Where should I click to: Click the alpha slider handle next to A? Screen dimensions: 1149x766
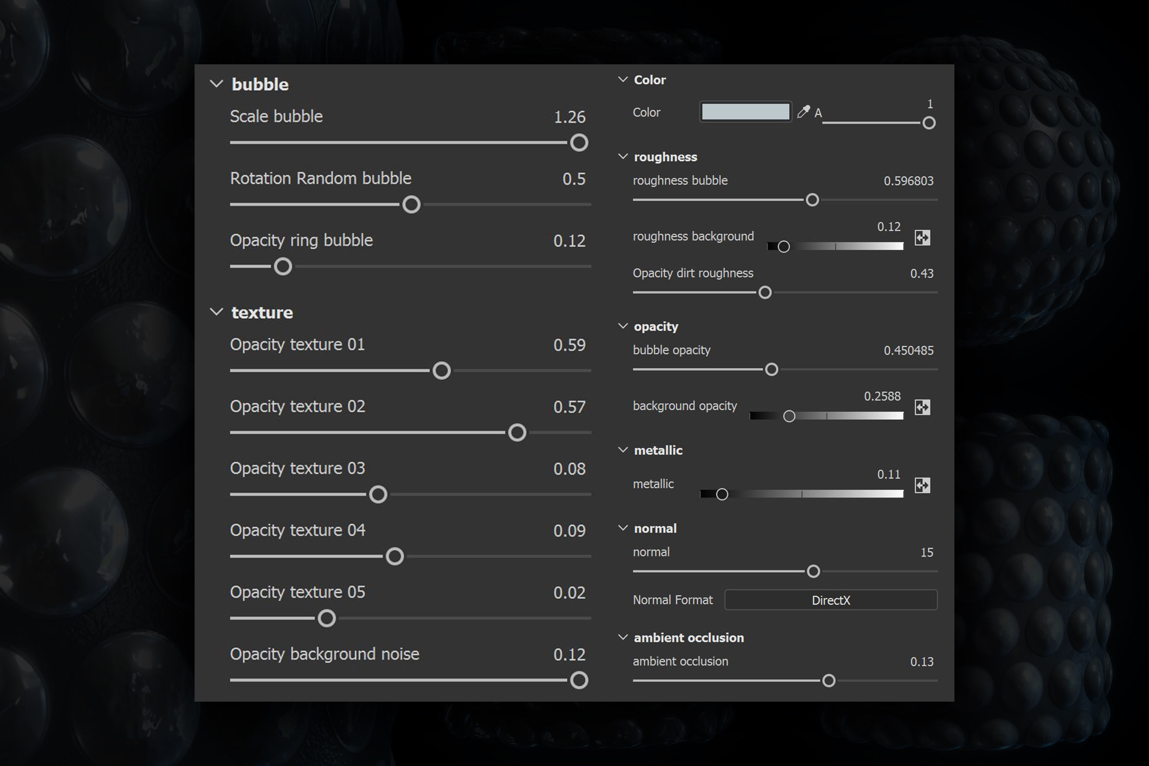tap(929, 123)
